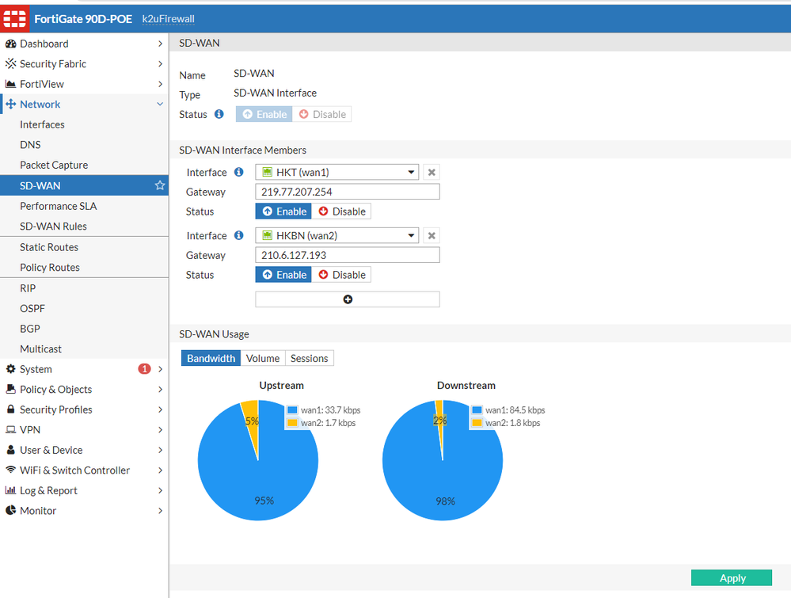This screenshot has width=791, height=598.
Task: Favorite SD-WAN with the star icon
Action: [x=160, y=185]
